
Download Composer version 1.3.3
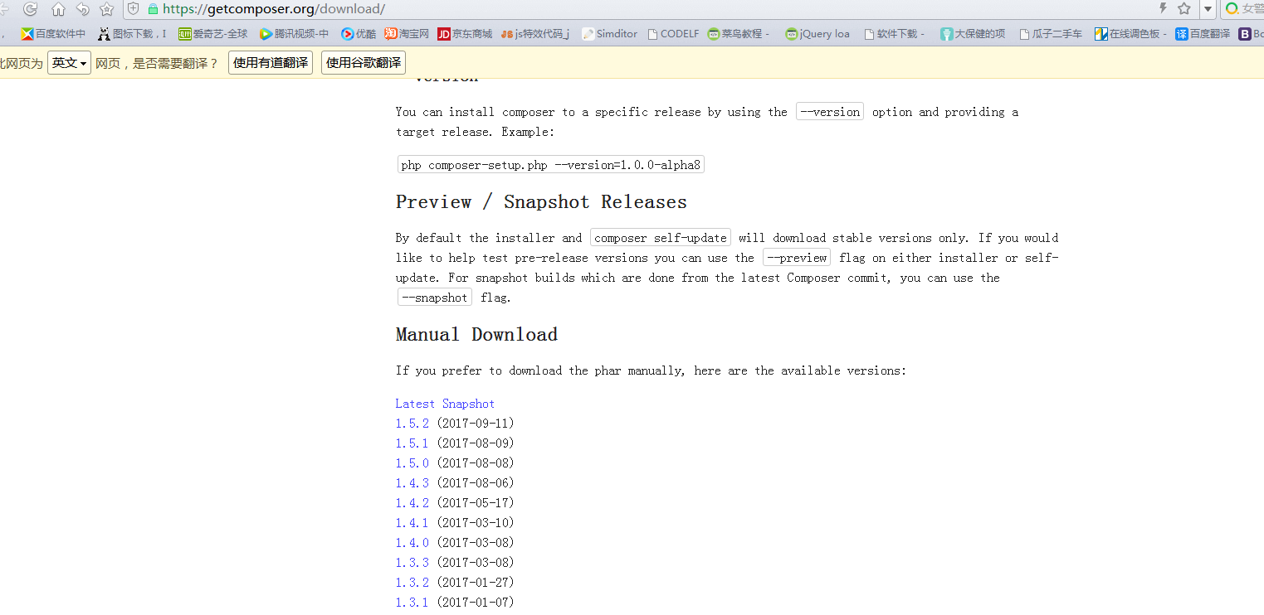(412, 563)
